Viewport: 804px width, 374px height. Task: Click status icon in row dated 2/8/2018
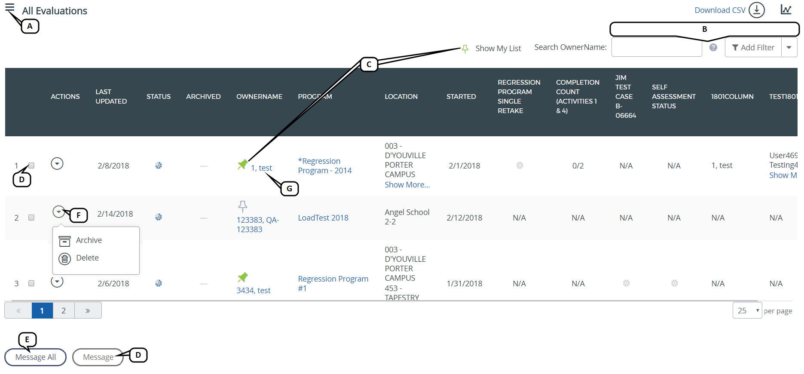point(159,166)
